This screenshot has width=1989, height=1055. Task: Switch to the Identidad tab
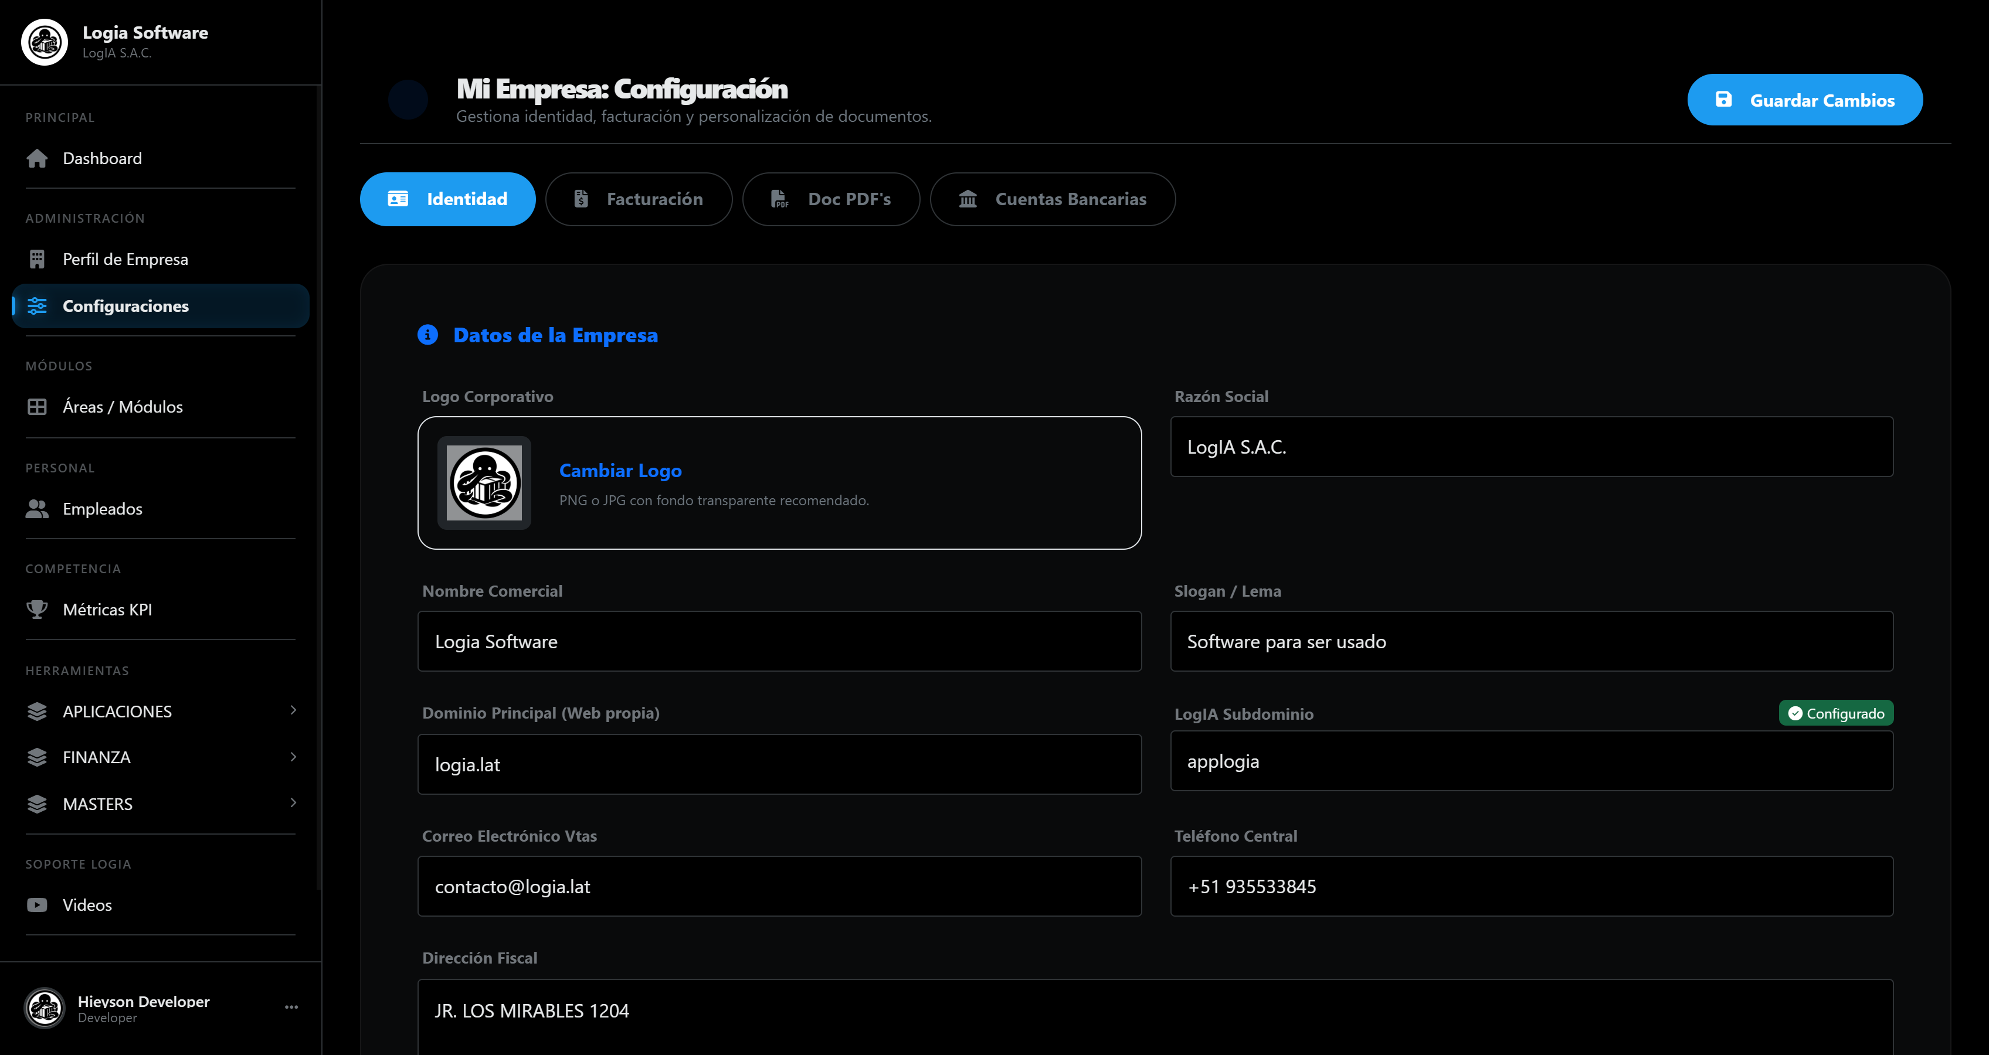(x=448, y=199)
